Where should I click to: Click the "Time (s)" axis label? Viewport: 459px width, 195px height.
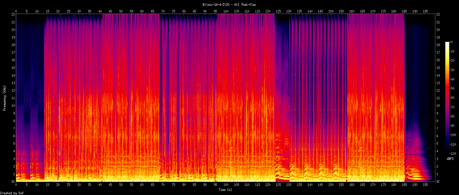coord(226,189)
